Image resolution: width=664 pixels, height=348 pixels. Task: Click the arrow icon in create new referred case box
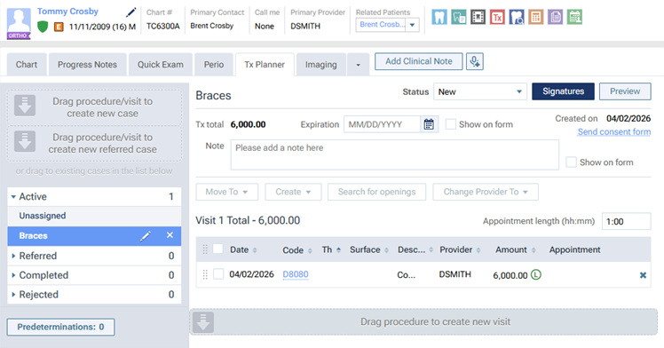[25, 142]
